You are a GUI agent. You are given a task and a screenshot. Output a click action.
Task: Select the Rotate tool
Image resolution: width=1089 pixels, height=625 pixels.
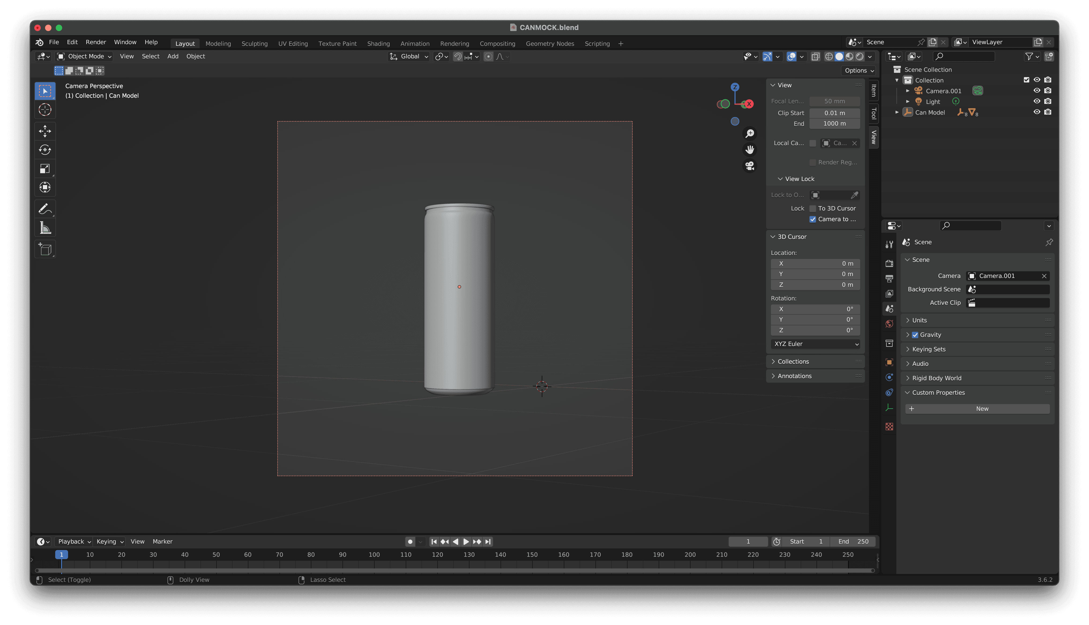tap(45, 150)
